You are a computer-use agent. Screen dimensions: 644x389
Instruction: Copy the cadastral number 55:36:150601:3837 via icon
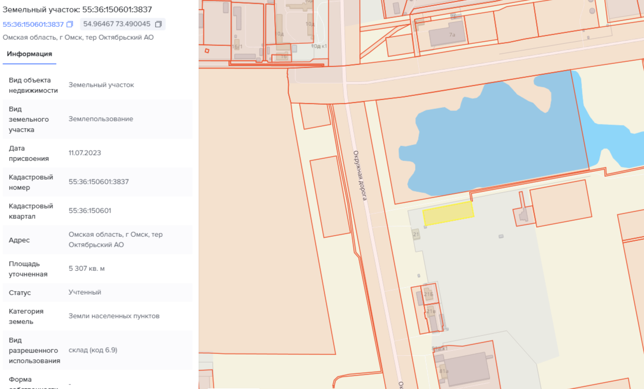[x=70, y=24]
